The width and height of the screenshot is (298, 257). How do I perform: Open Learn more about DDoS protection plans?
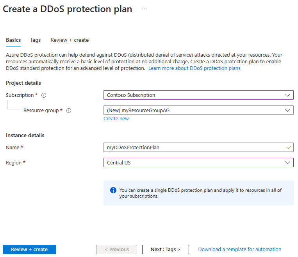[194, 68]
